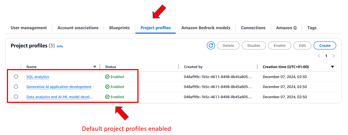Go to the next page with right chevron
Viewport: 348px width, 135px height.
334,56
